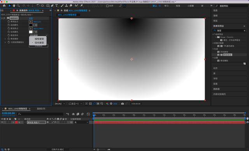Select the Pan Behind anchor point tool
Viewport: 249px width, 151px height.
[x=42, y=6]
